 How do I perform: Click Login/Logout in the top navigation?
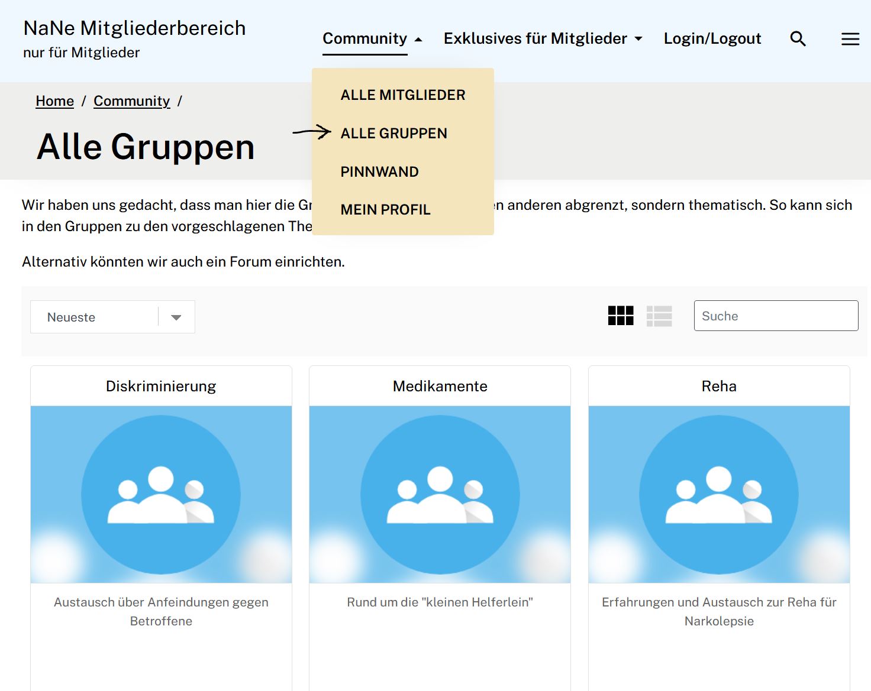712,38
